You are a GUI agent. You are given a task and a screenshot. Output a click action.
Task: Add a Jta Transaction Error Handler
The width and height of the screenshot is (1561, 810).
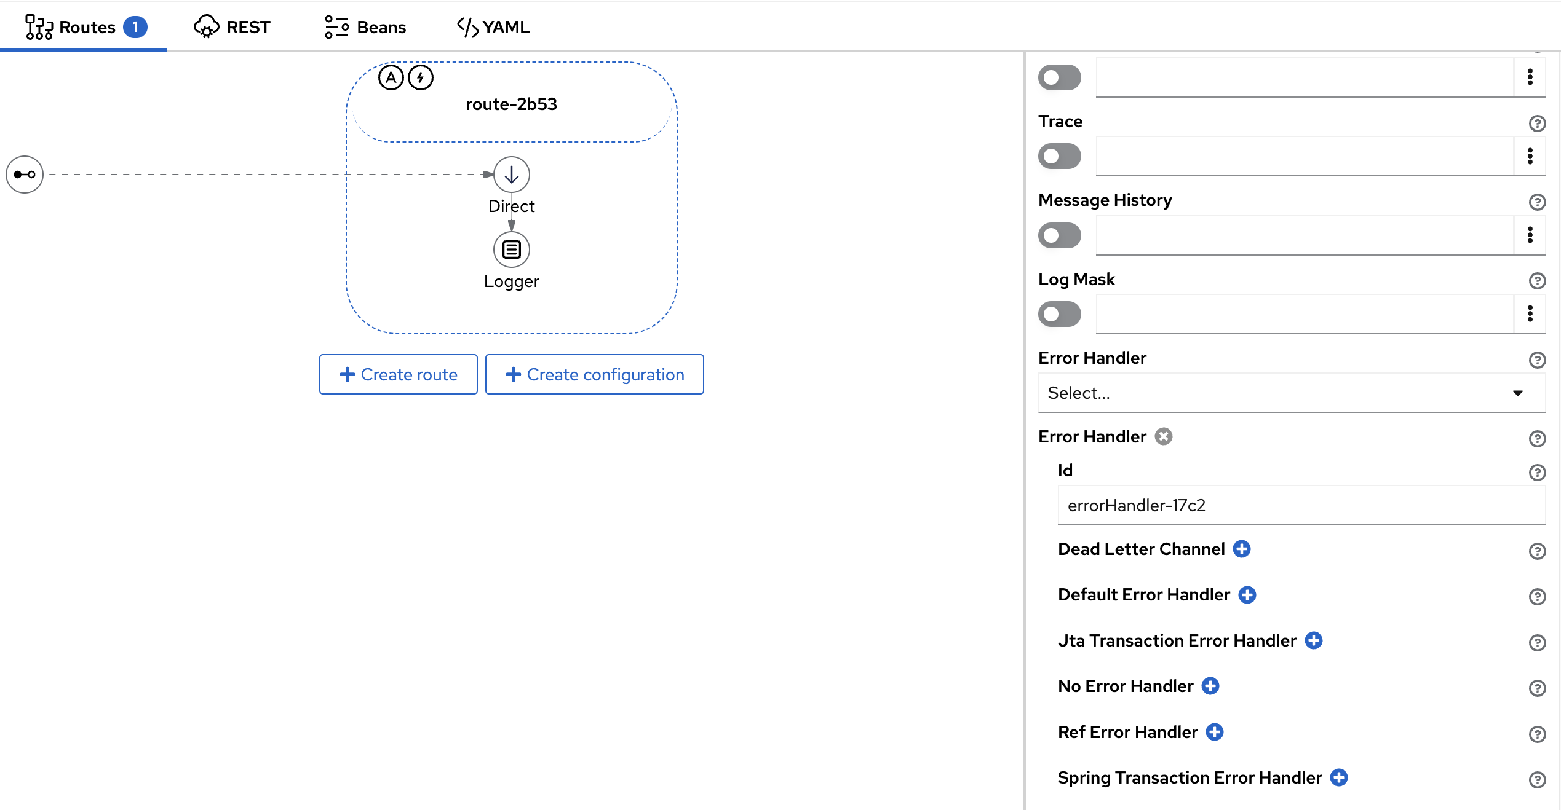click(1313, 640)
